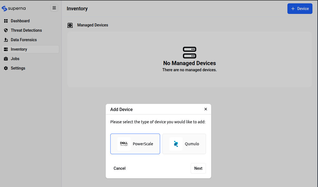Open the Settings page
Image resolution: width=318 pixels, height=187 pixels.
[18, 68]
